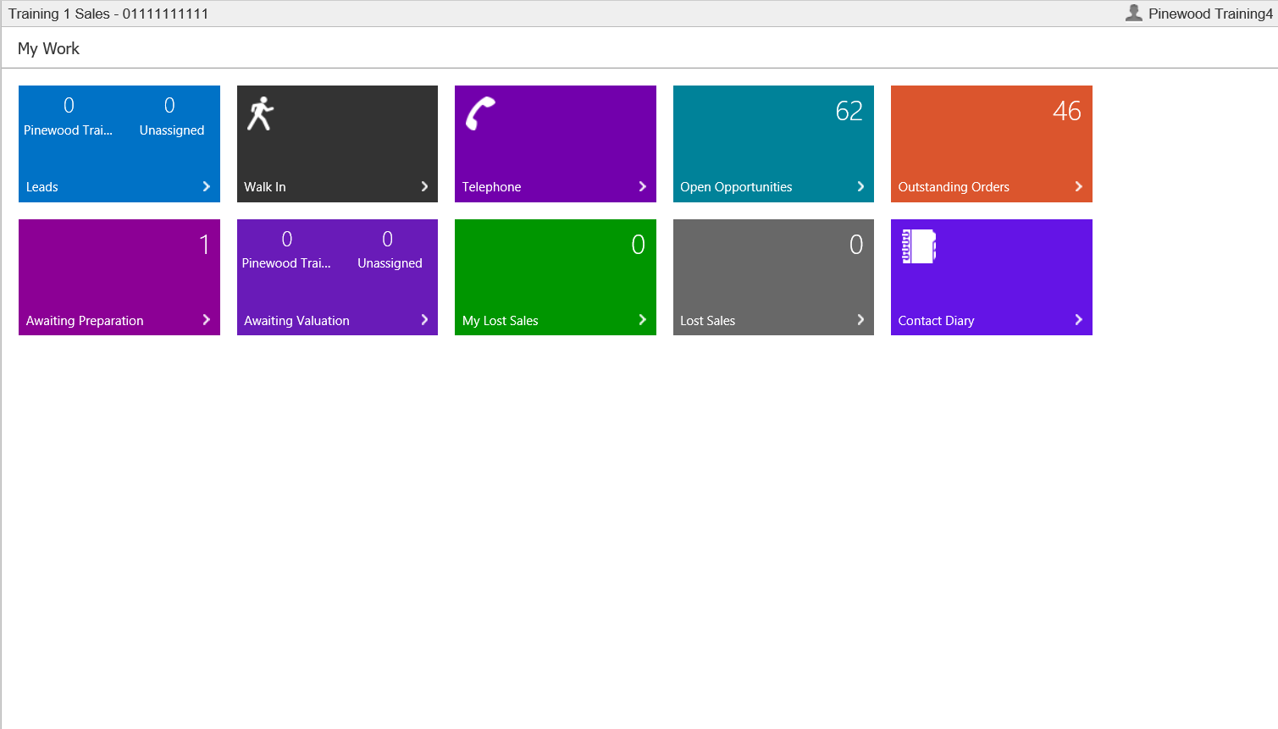Click the walking person icon on Walk In tile

[x=261, y=113]
